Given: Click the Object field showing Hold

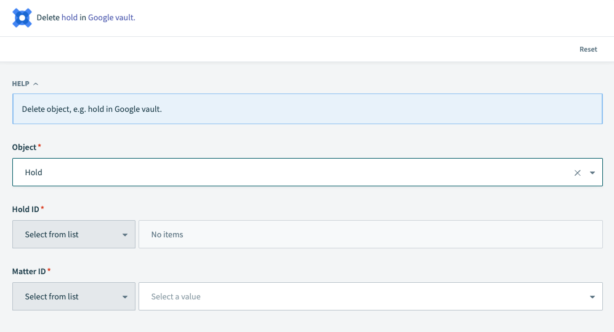Looking at the screenshot, I should point(289,173).
